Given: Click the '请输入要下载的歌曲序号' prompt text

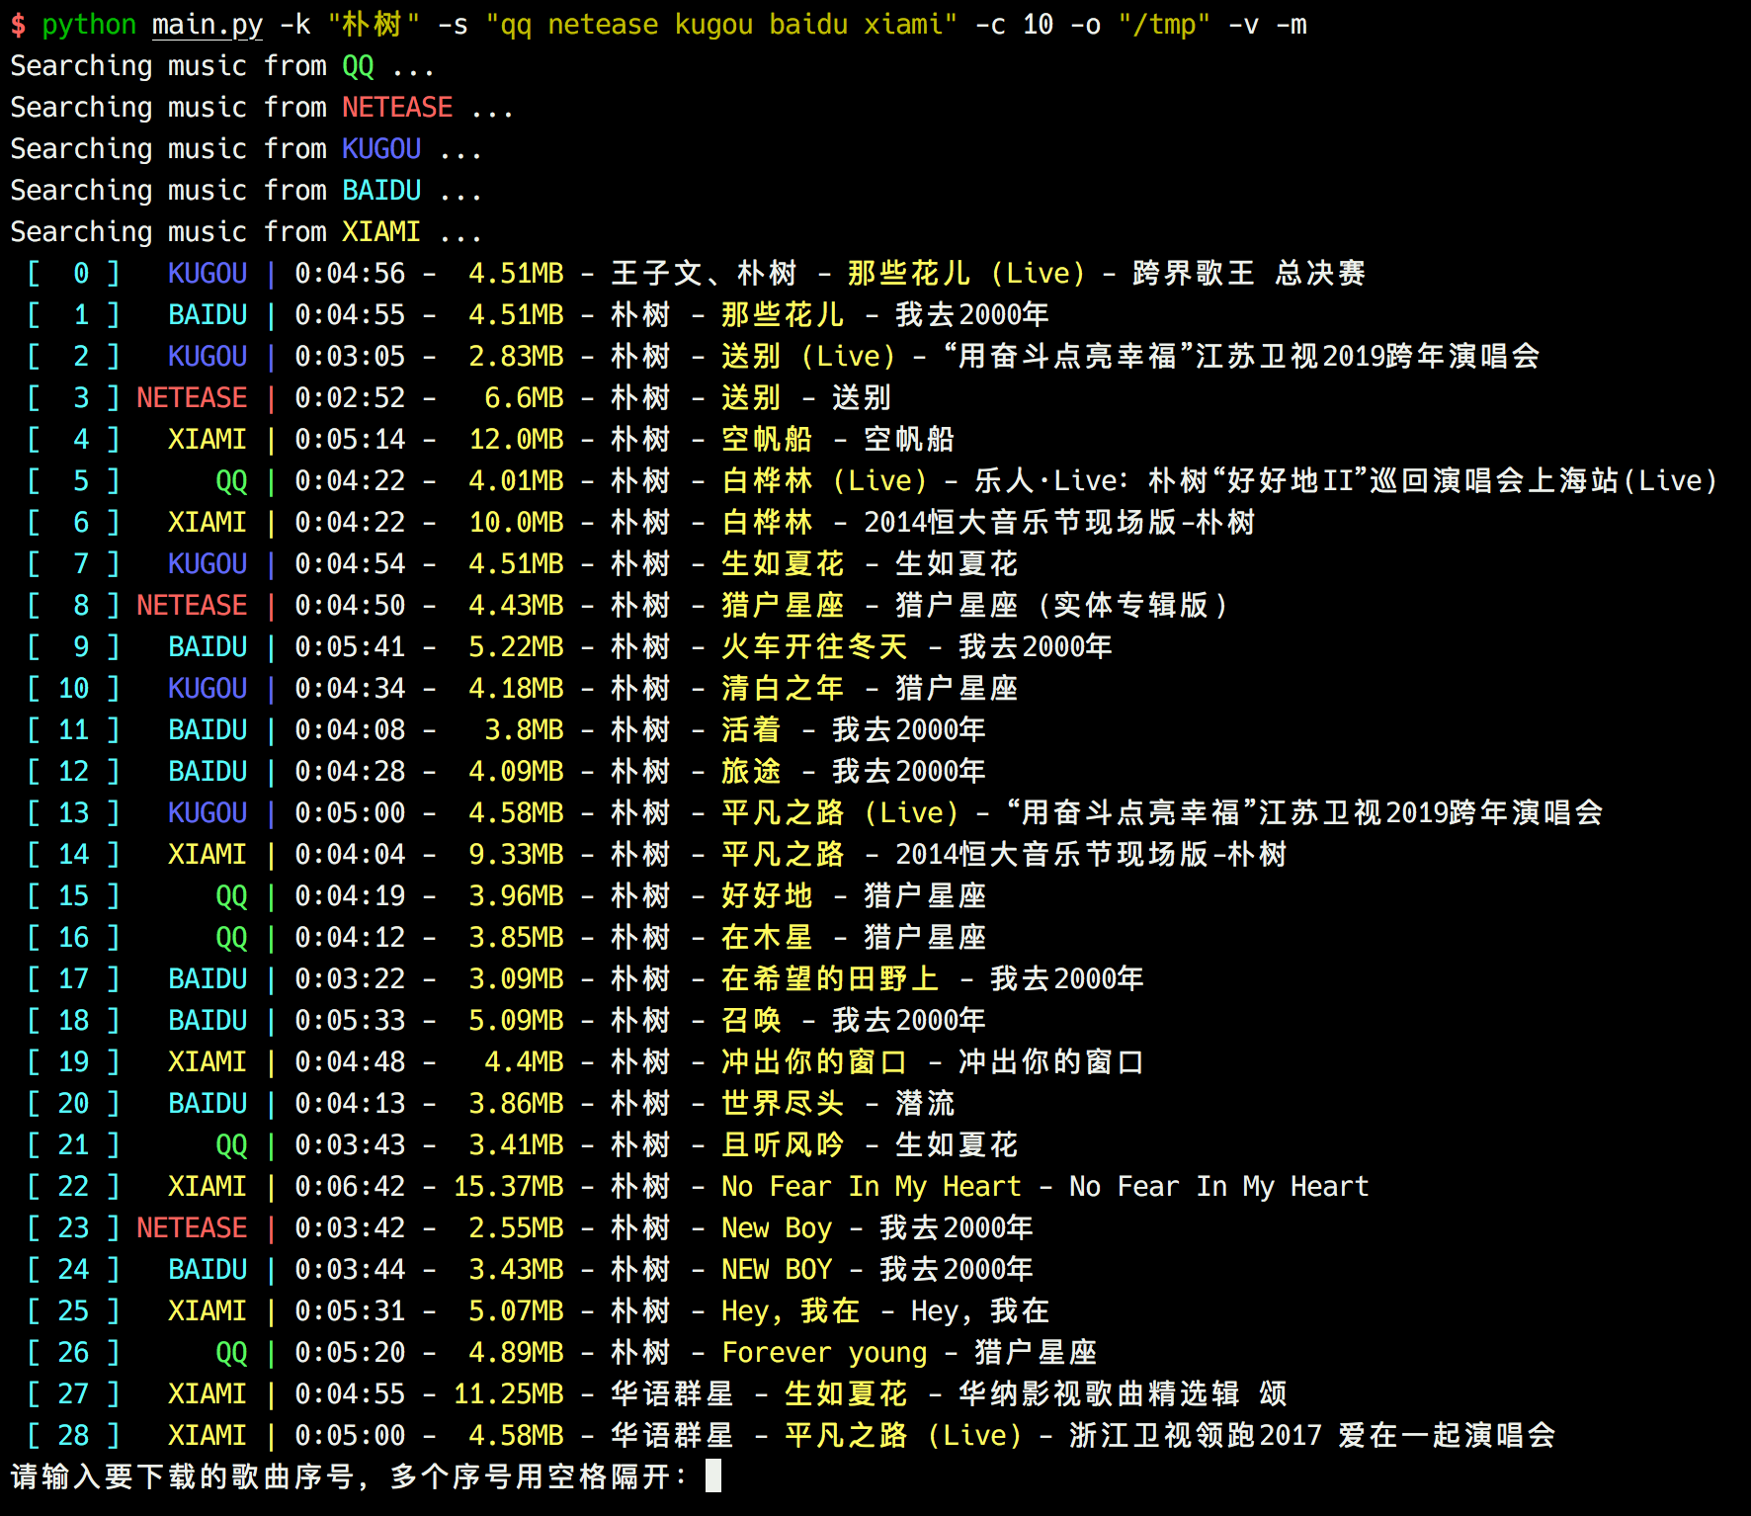Looking at the screenshot, I should coord(182,1476).
